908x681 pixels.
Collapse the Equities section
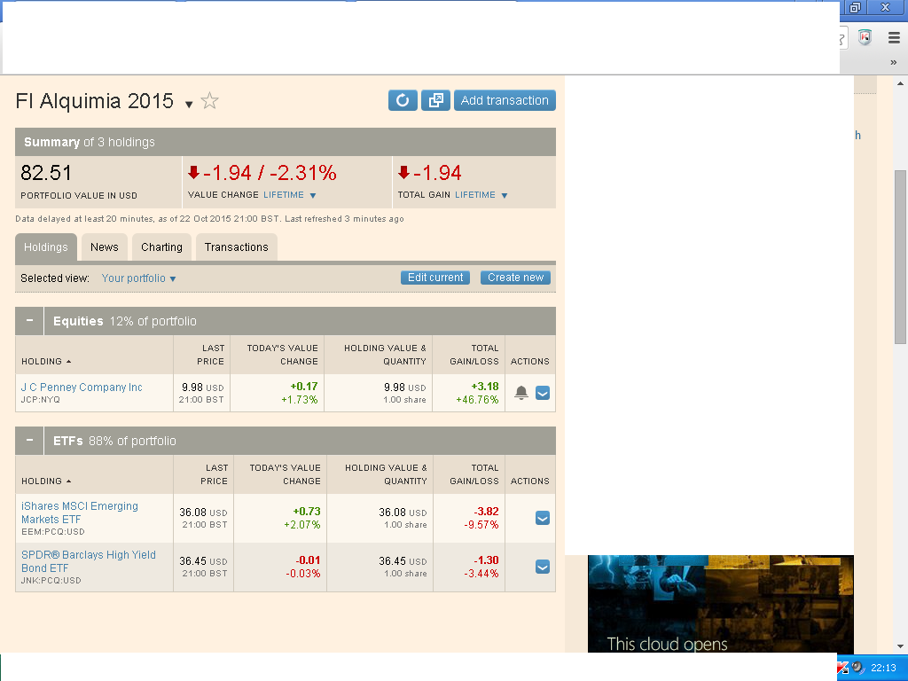29,321
